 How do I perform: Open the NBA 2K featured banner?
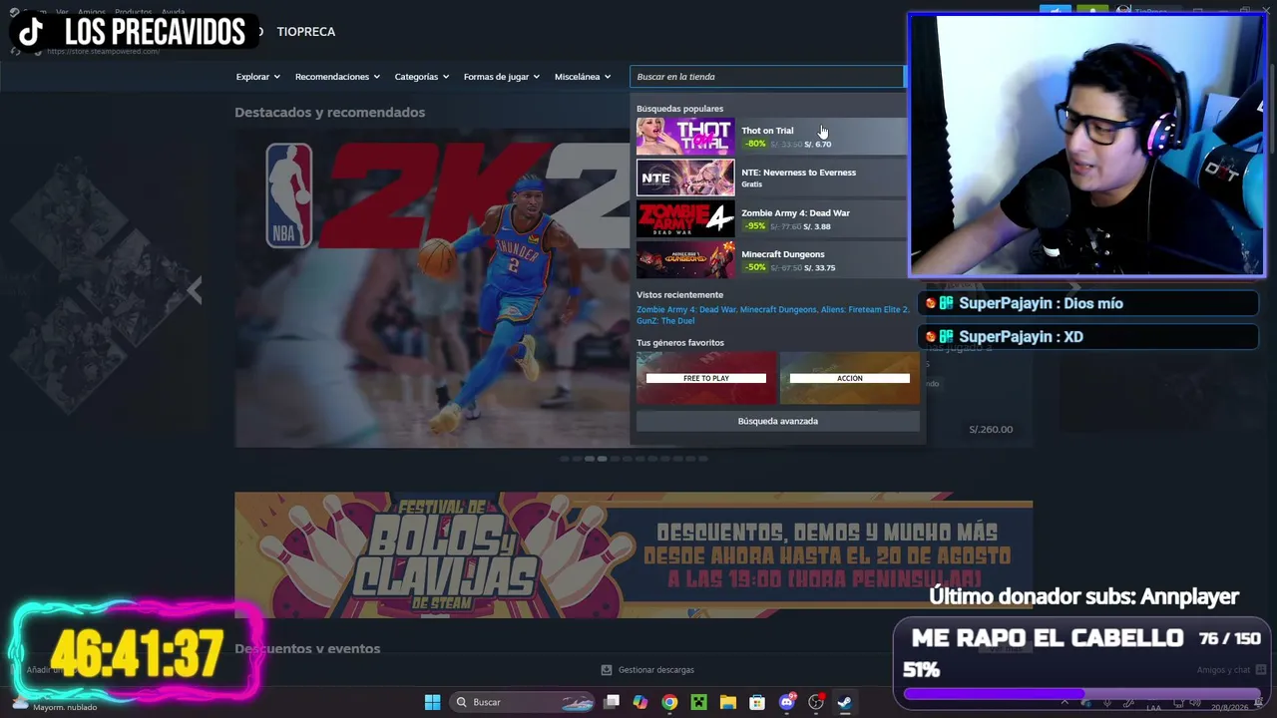click(432, 287)
